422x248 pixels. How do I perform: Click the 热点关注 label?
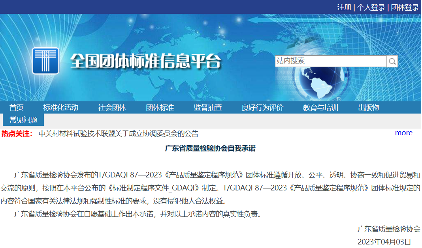point(17,134)
